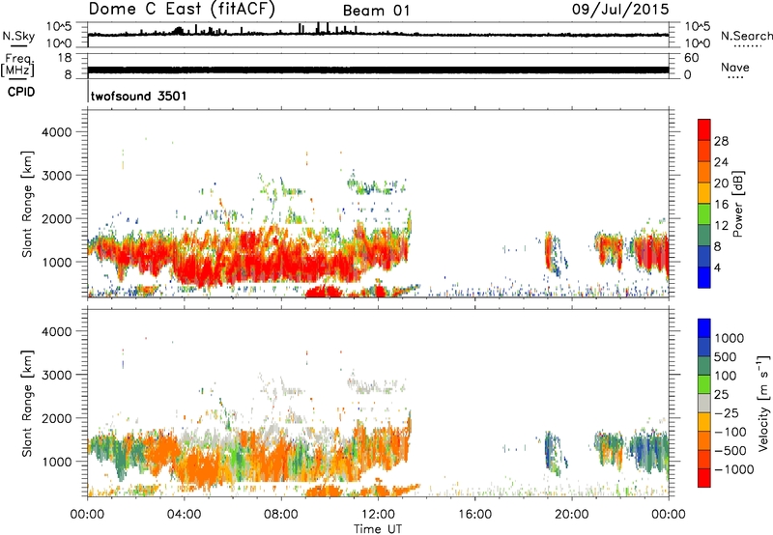Click the gray segment of the Velocity colorbar

point(704,404)
